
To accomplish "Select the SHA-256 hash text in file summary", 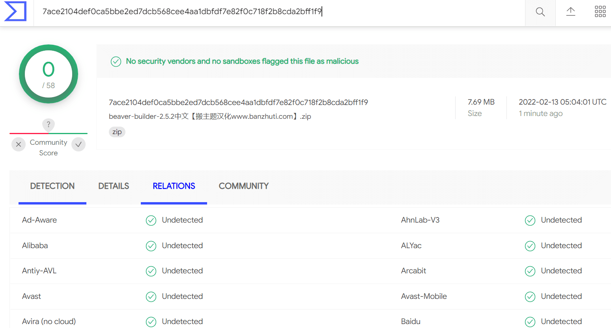I will pyautogui.click(x=238, y=102).
